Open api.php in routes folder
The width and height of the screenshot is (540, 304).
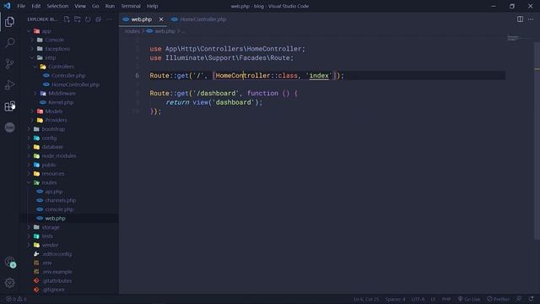pos(69,192)
